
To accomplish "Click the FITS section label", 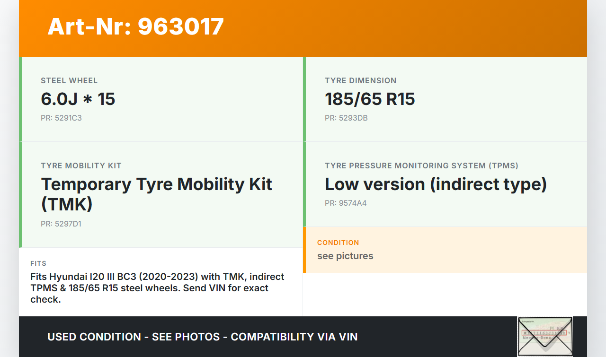I will pyautogui.click(x=38, y=263).
